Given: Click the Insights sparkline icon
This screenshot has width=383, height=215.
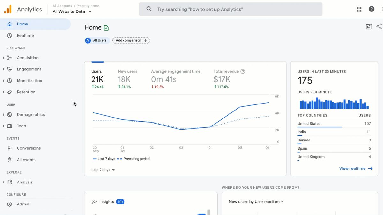Looking at the screenshot, I should tap(94, 202).
